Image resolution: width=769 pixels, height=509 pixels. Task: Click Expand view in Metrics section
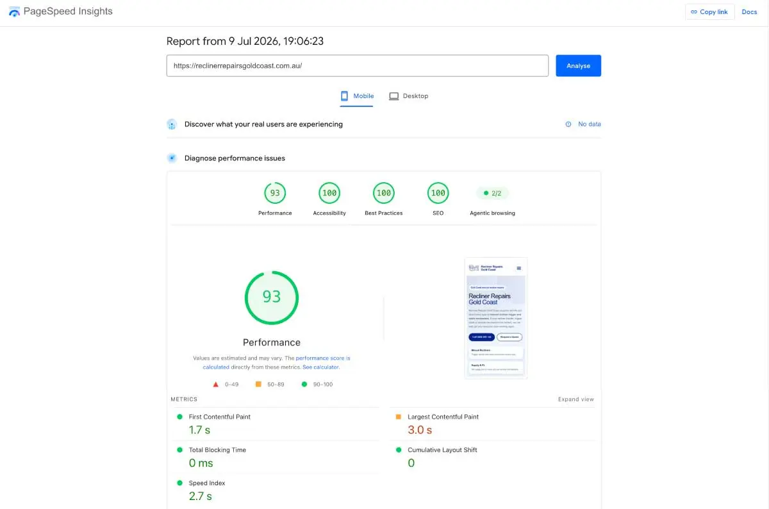coord(575,399)
